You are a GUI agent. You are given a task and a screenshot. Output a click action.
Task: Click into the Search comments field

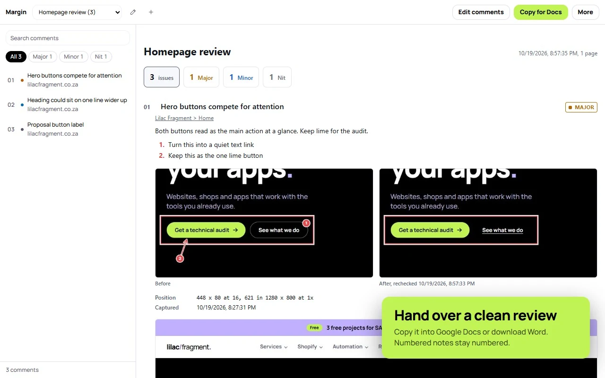68,38
